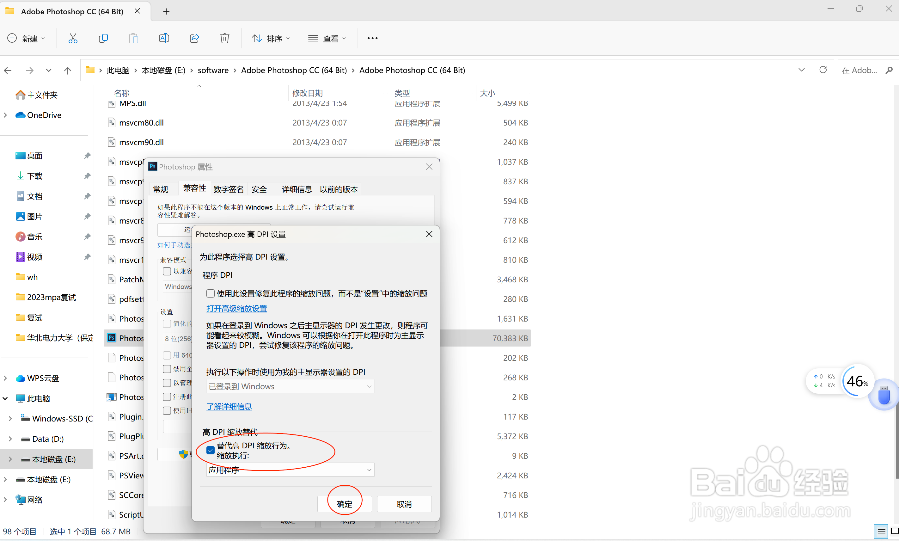This screenshot has width=899, height=541.
Task: Open recent locations chevron next to forward arrow
Action: pyautogui.click(x=48, y=71)
